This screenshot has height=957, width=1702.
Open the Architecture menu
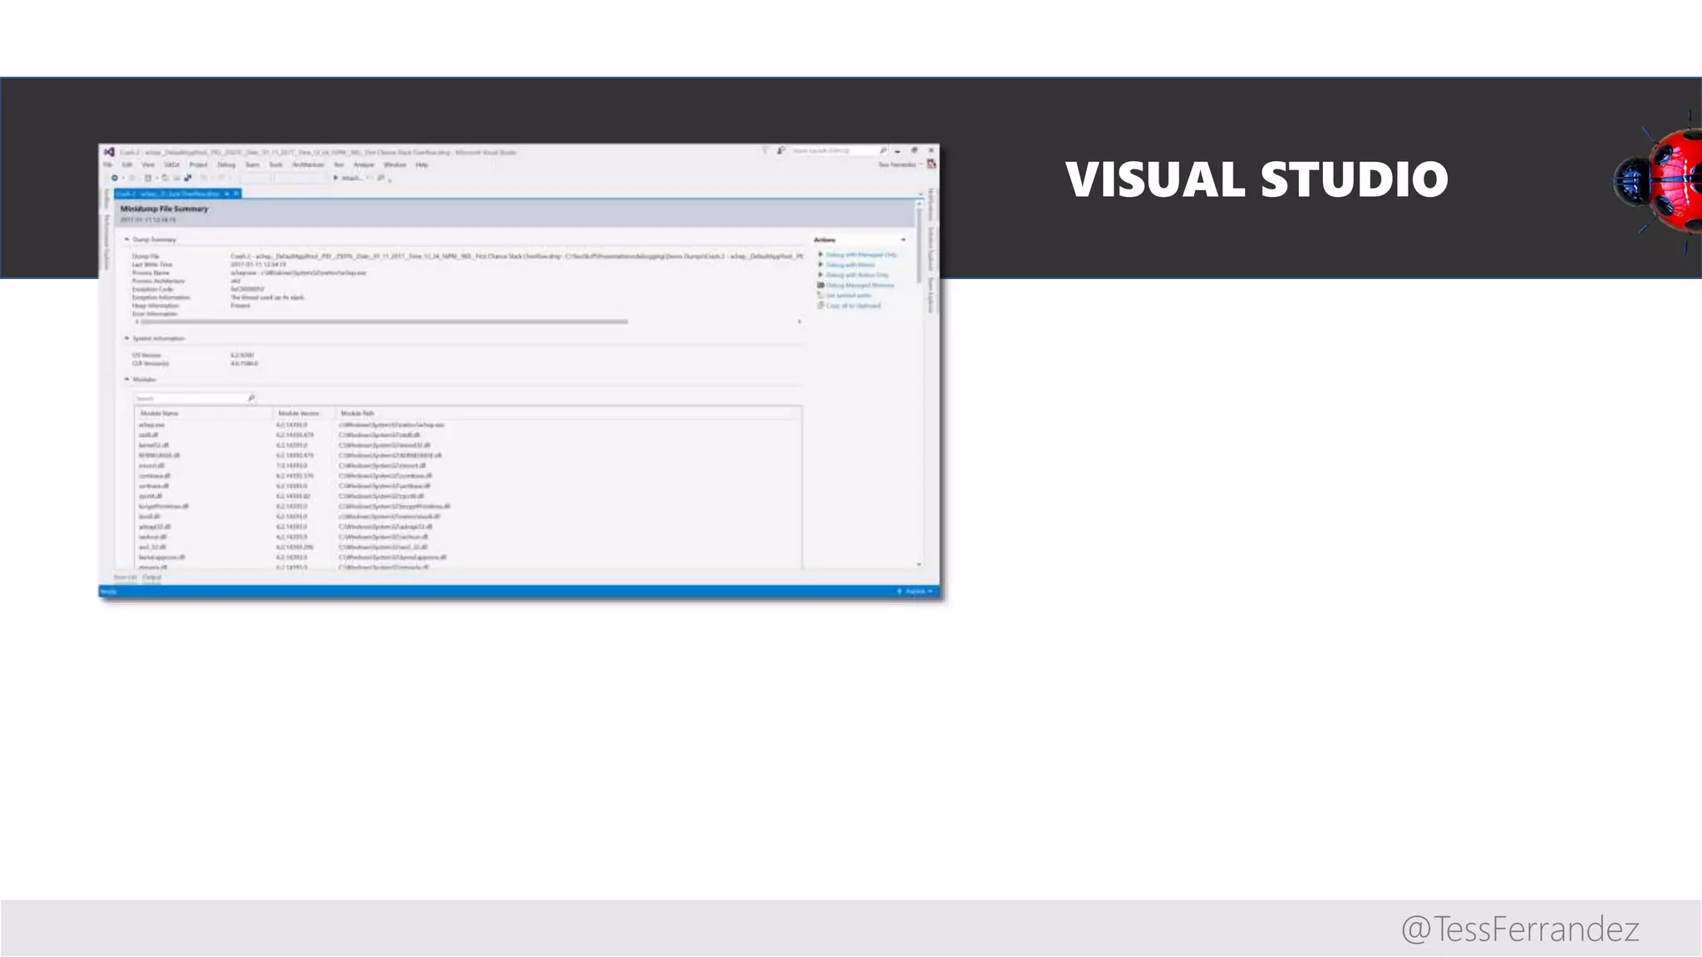[x=308, y=165]
